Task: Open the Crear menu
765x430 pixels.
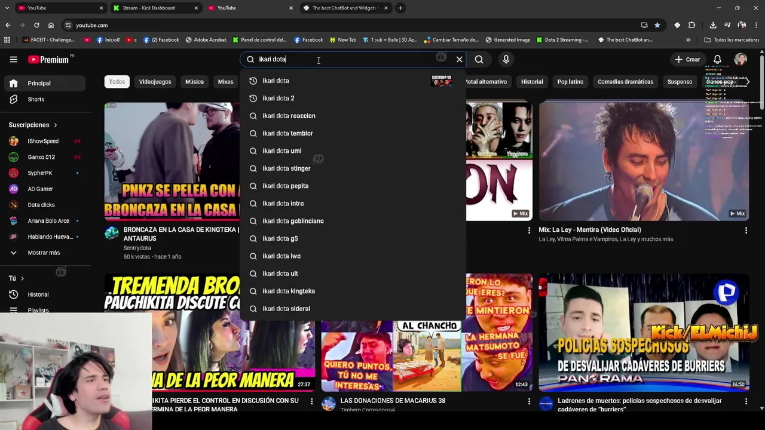Action: [687, 59]
